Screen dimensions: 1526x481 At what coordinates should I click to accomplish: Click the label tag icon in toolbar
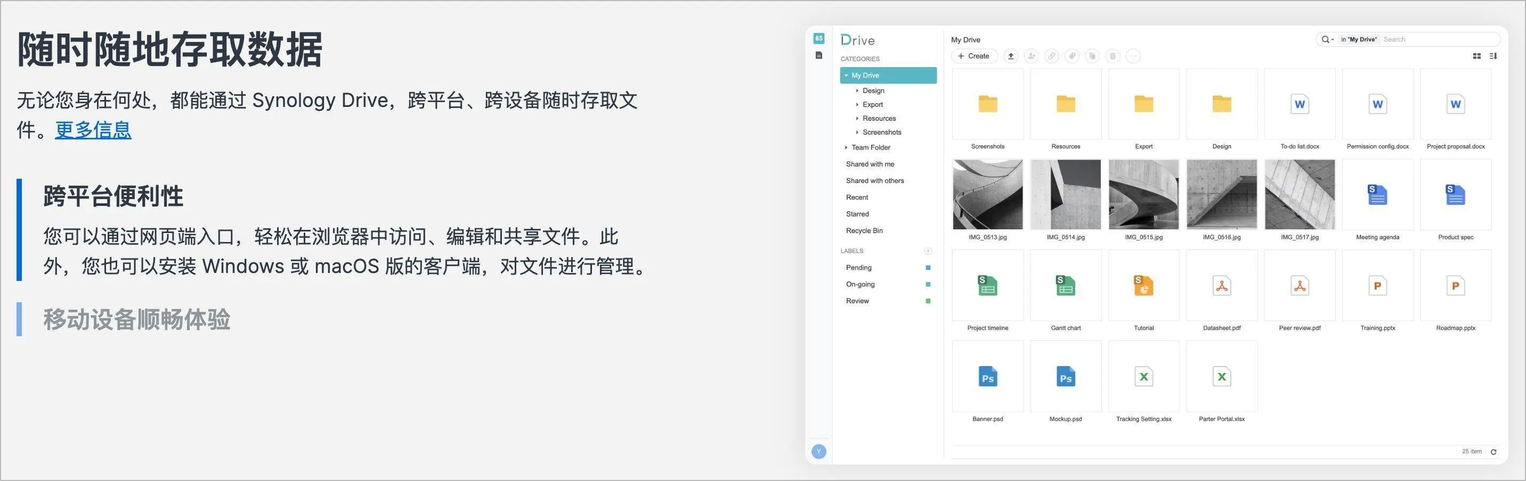(x=1072, y=56)
